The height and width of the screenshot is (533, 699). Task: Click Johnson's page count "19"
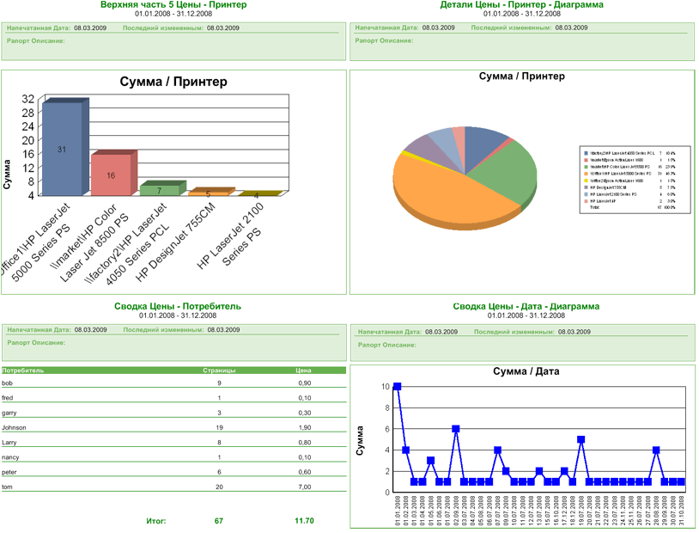tap(219, 427)
